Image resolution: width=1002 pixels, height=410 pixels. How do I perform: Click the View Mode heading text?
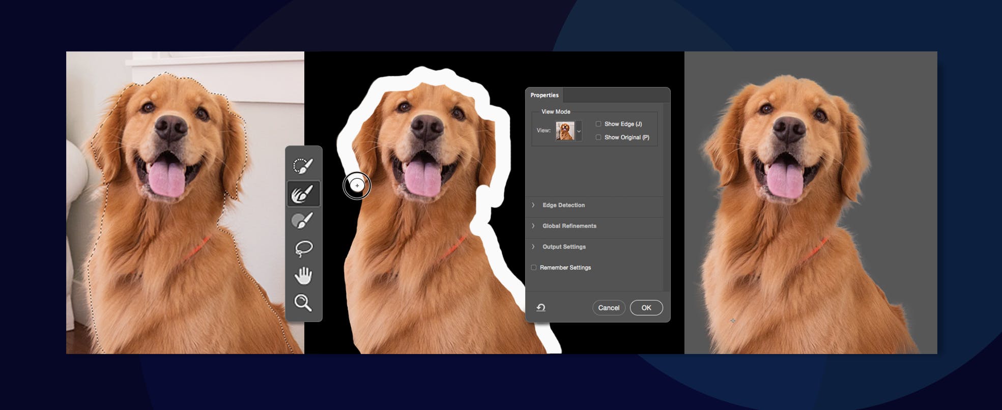(x=556, y=111)
